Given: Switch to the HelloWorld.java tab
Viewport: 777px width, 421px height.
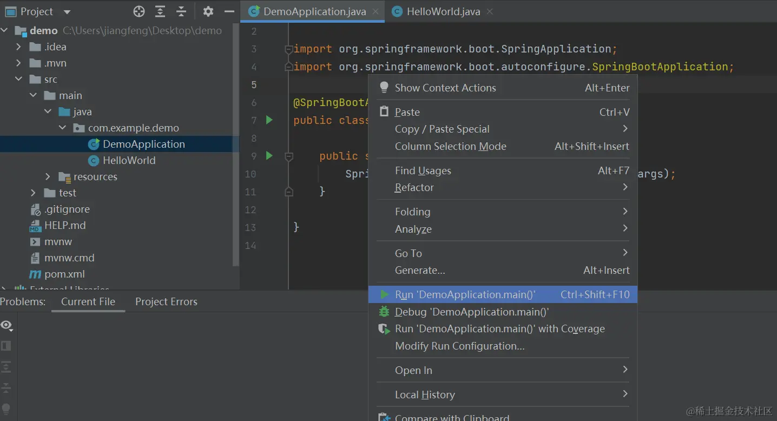Looking at the screenshot, I should click(443, 11).
